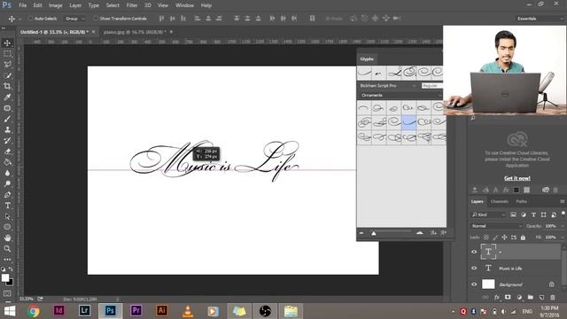
Task: Open Bickham Script Pro font dropdown
Action: [387, 86]
